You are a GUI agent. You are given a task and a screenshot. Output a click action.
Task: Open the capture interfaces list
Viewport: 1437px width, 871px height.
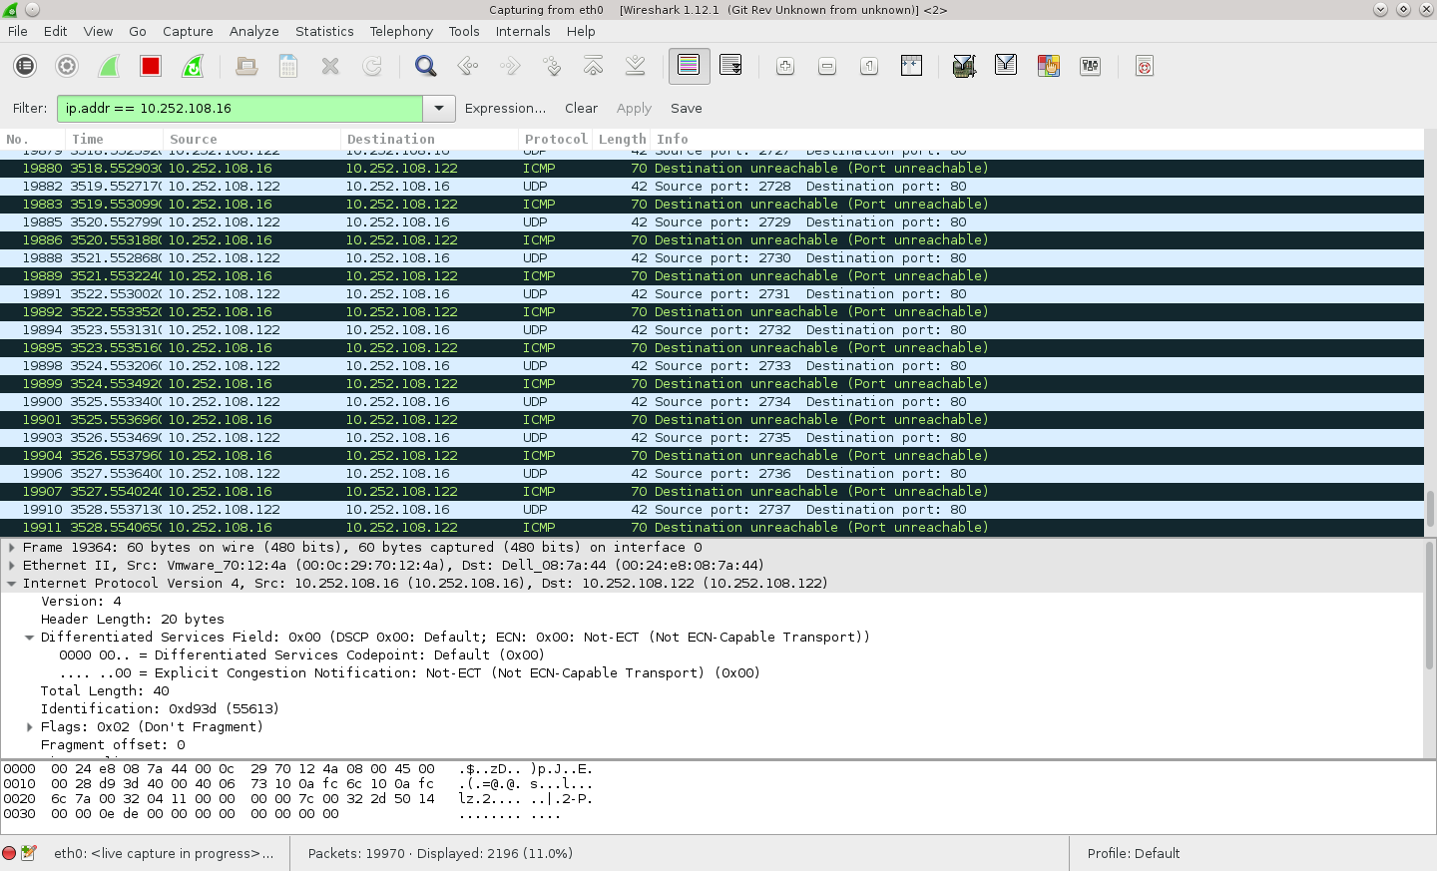24,66
